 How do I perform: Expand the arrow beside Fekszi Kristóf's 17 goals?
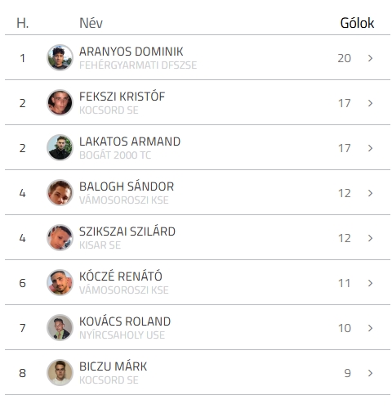pyautogui.click(x=370, y=103)
